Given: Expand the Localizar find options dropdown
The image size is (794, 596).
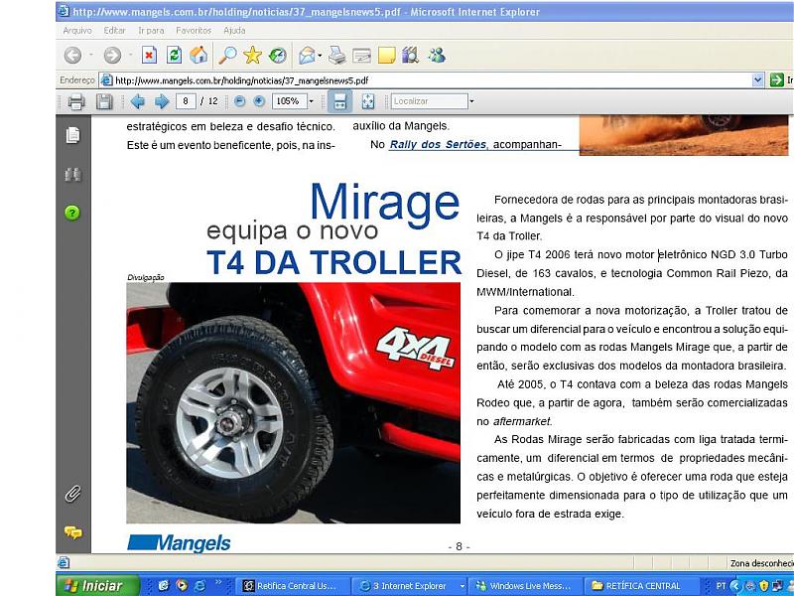Looking at the screenshot, I should pos(471,101).
